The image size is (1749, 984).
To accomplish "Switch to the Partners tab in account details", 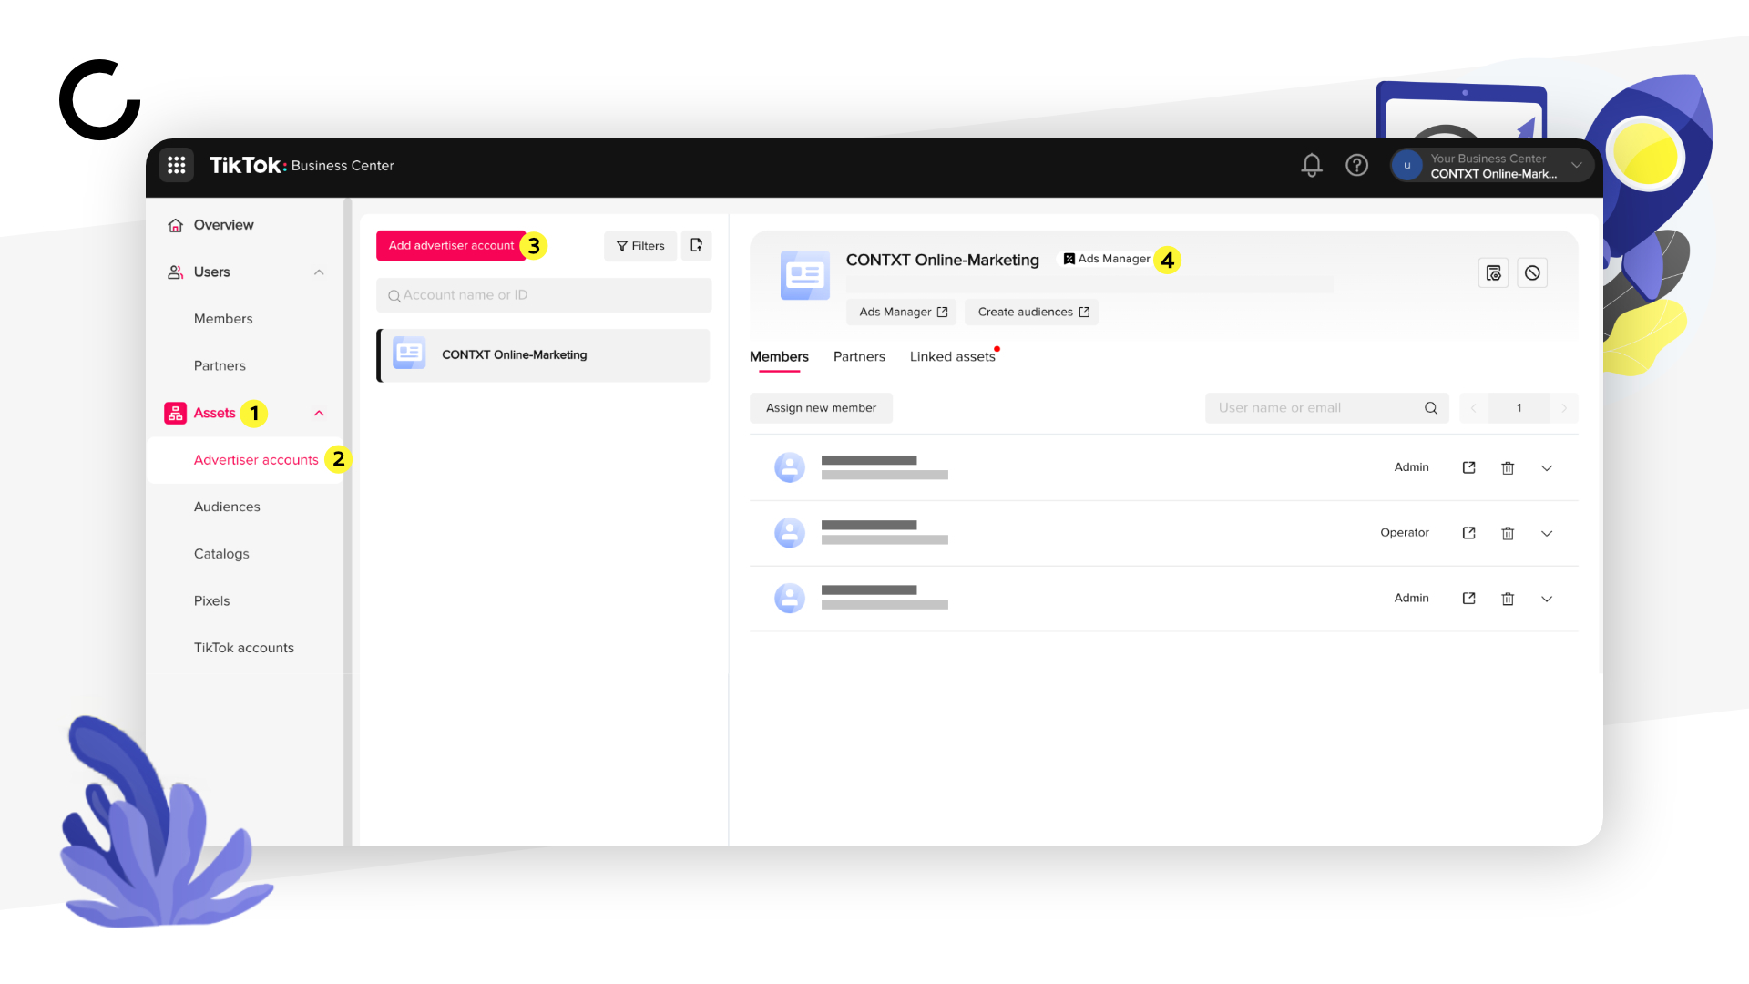I will 859,357.
